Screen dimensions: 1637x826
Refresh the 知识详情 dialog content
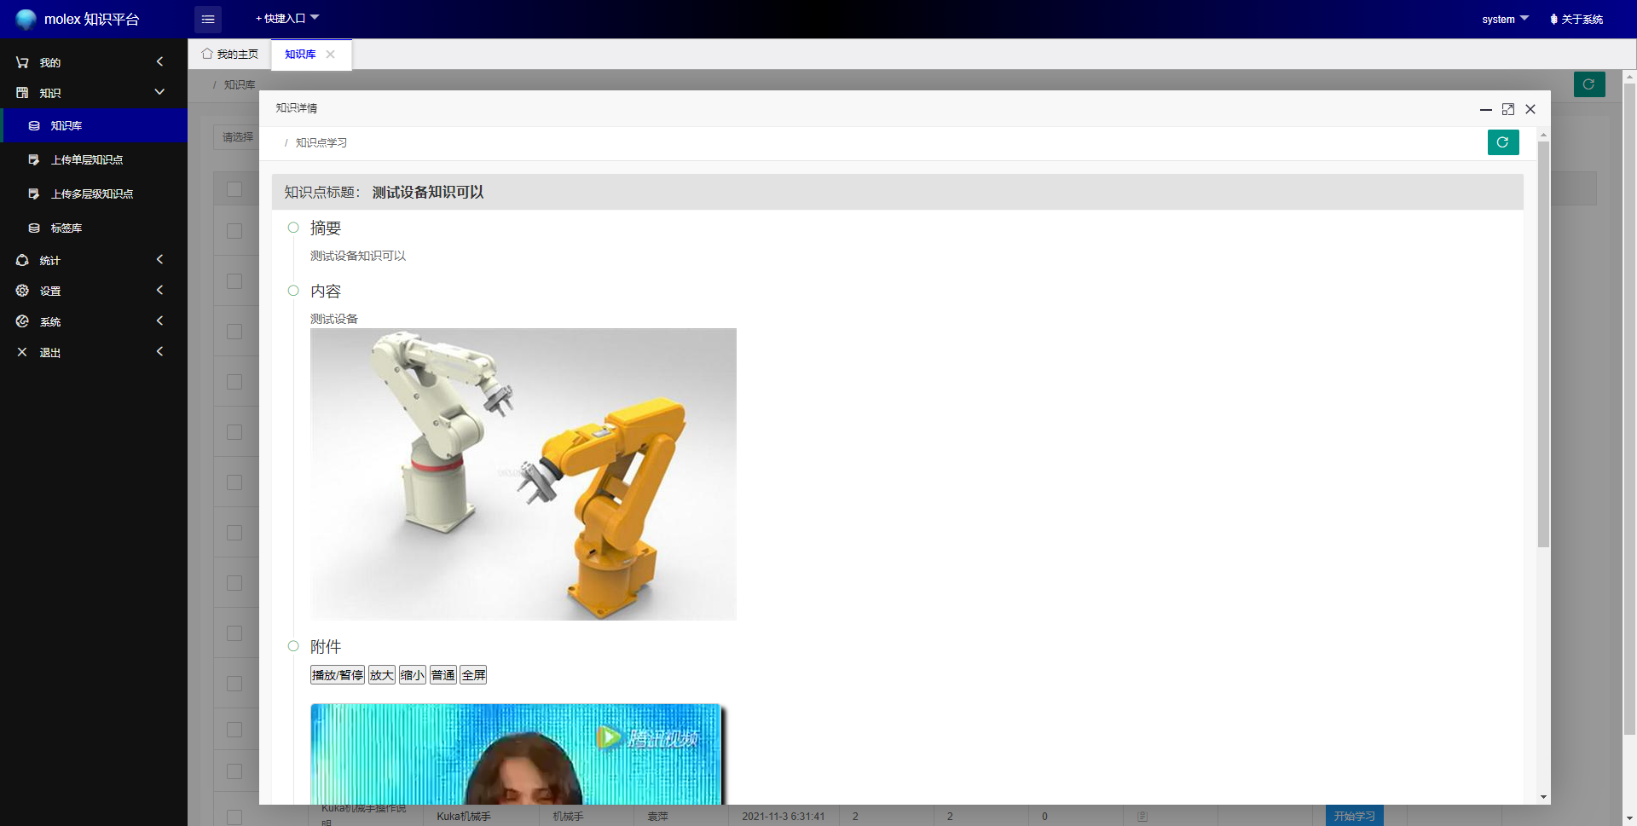coord(1503,142)
